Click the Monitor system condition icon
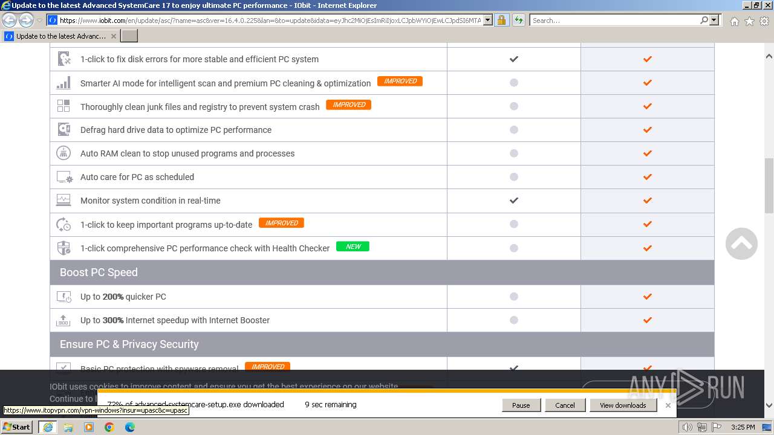 (x=63, y=200)
